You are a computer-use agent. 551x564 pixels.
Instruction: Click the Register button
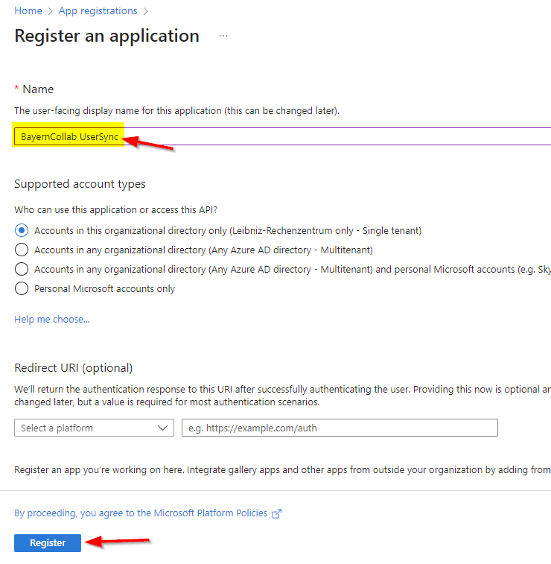(x=48, y=542)
